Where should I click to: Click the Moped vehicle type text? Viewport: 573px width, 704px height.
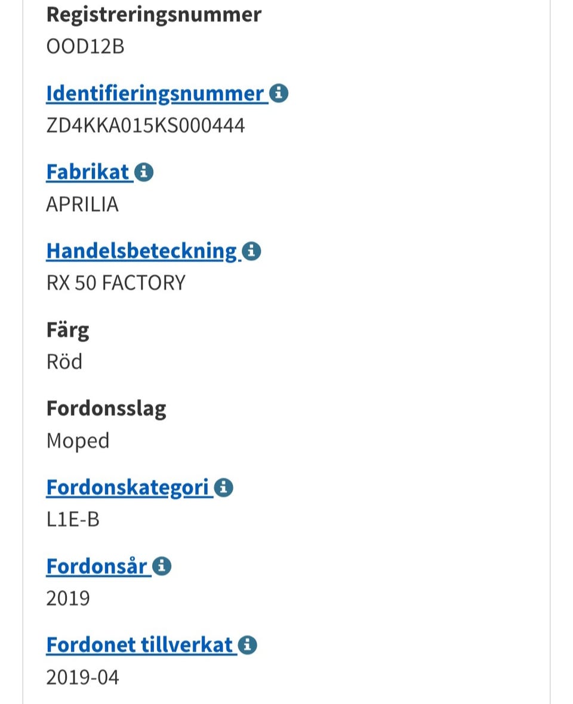(78, 440)
